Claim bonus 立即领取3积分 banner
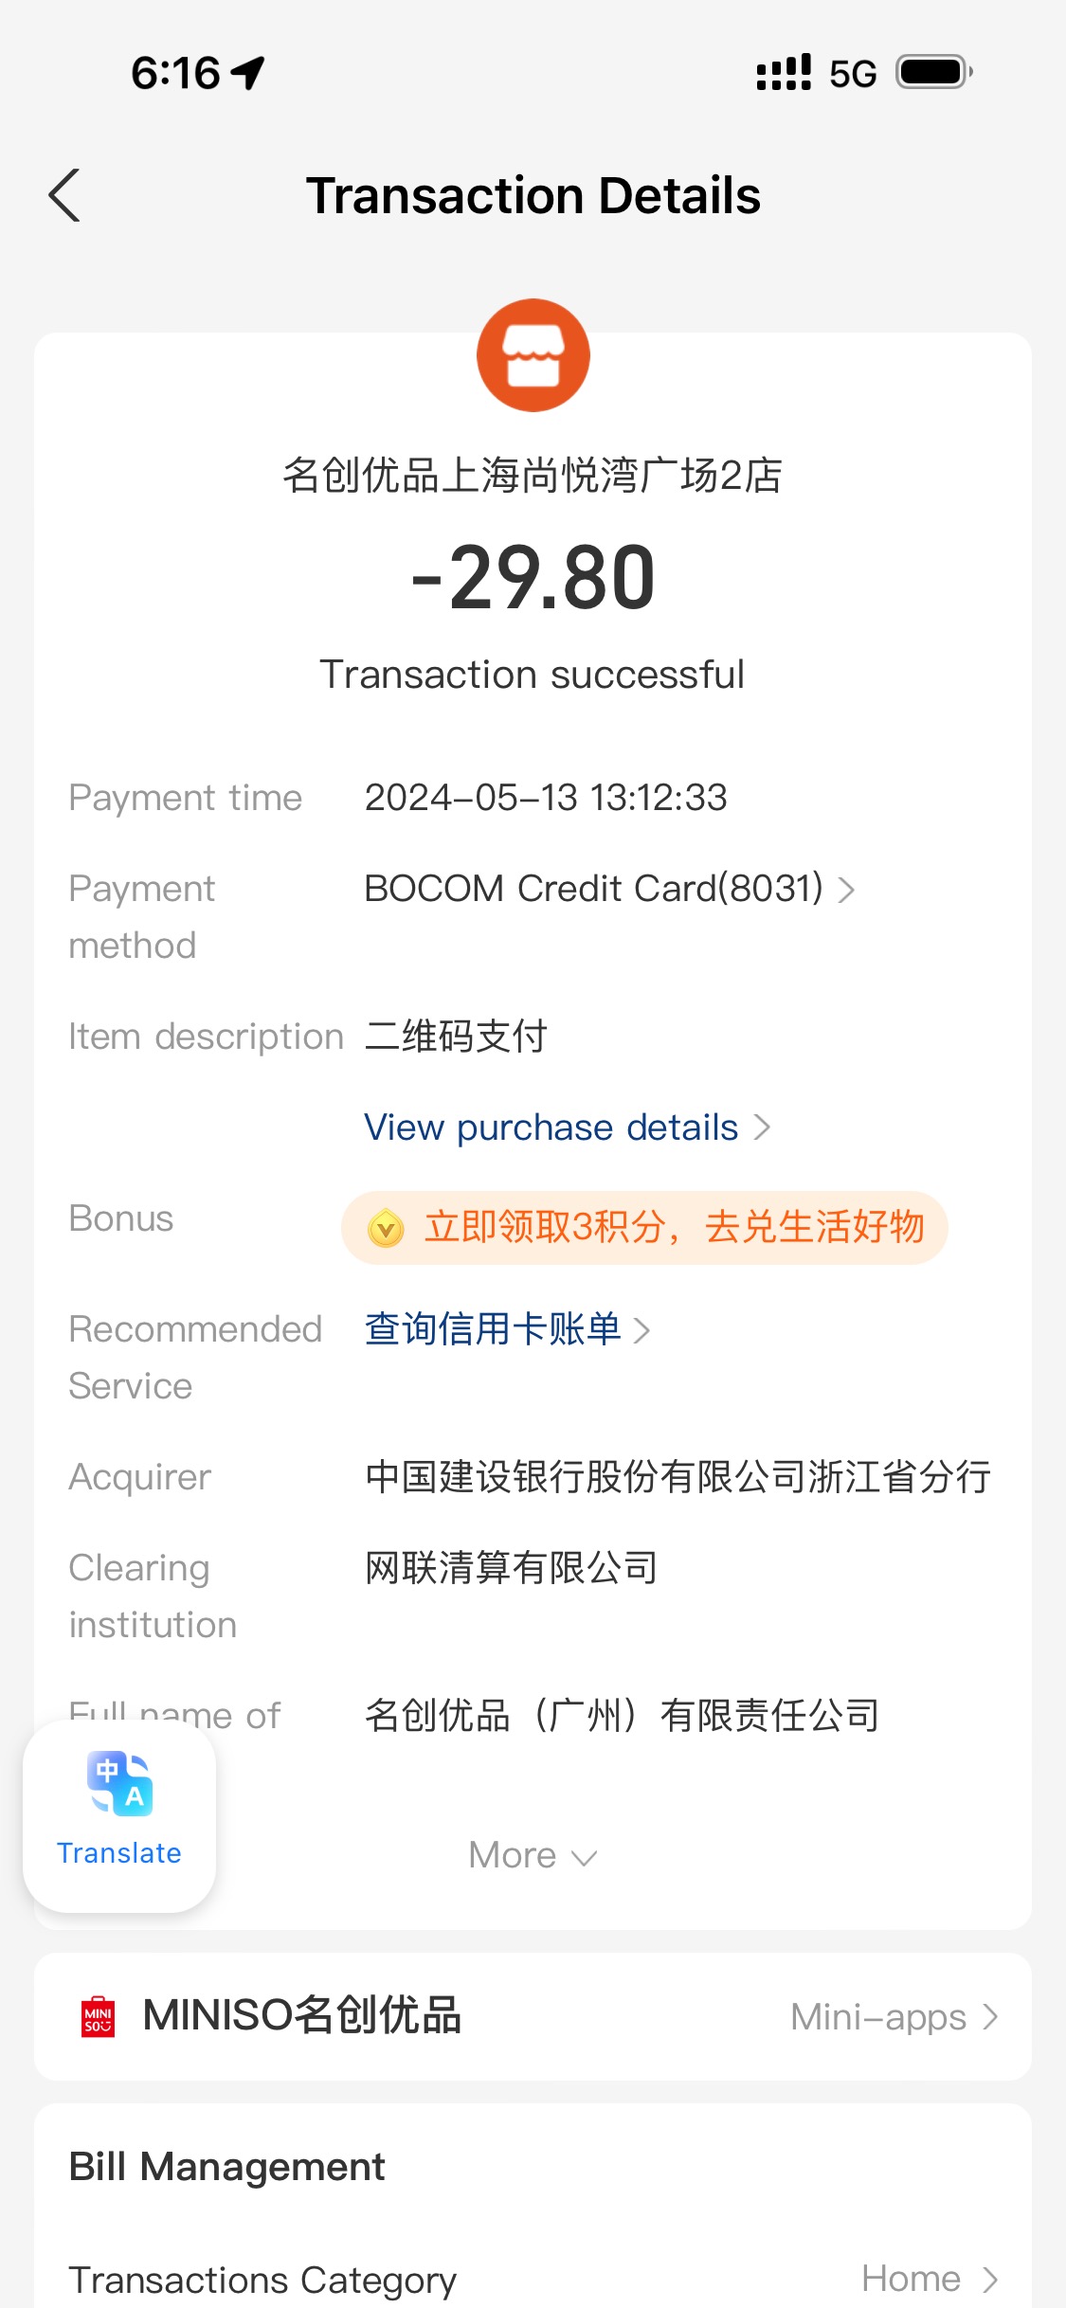The width and height of the screenshot is (1066, 2308). (644, 1228)
